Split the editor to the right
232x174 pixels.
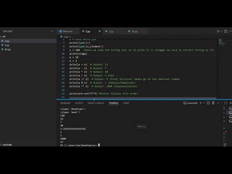click(225, 31)
